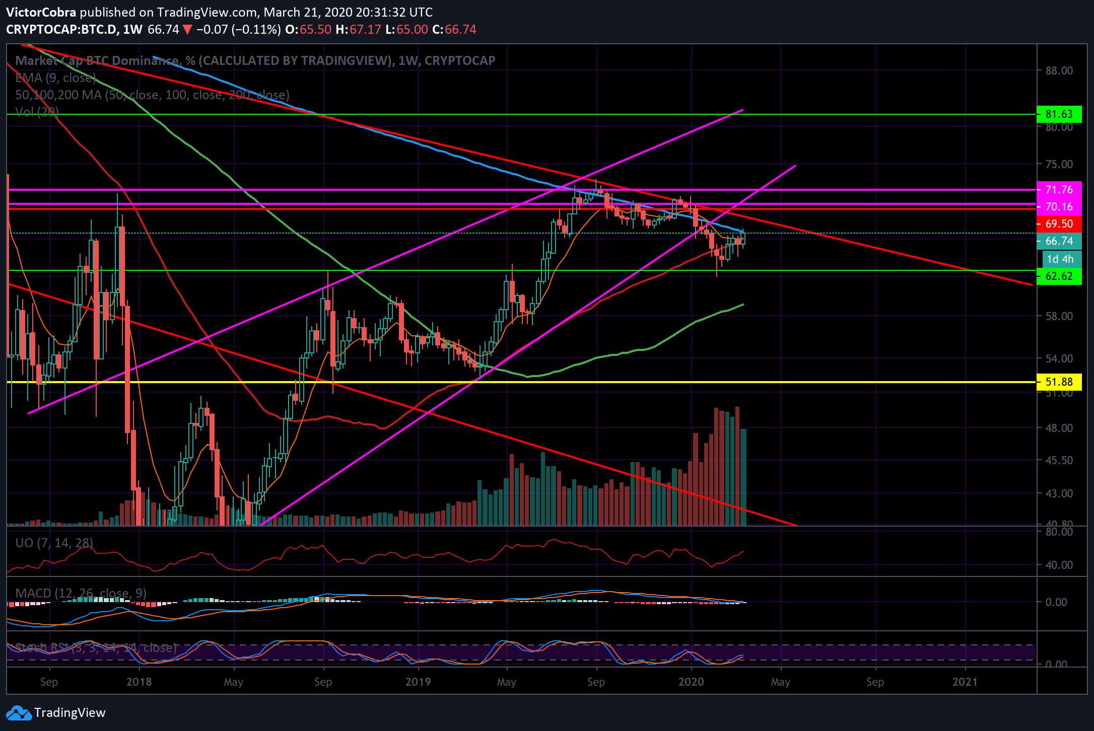Click the 54.00 price axis tick
The image size is (1094, 731).
[1059, 358]
